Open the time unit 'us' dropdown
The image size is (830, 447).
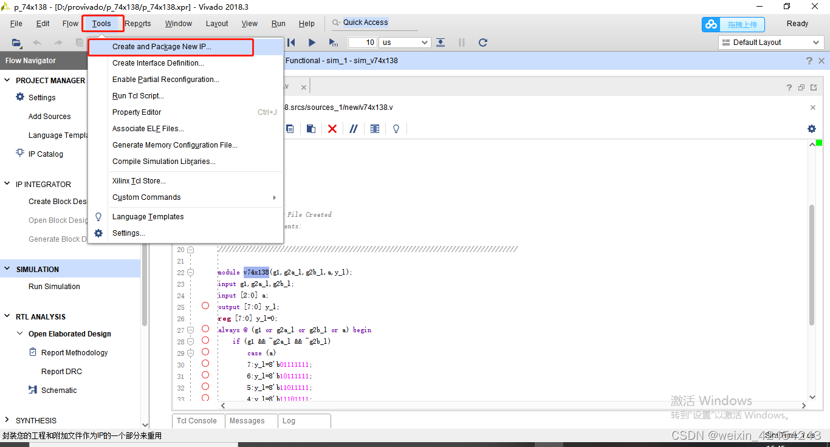405,43
